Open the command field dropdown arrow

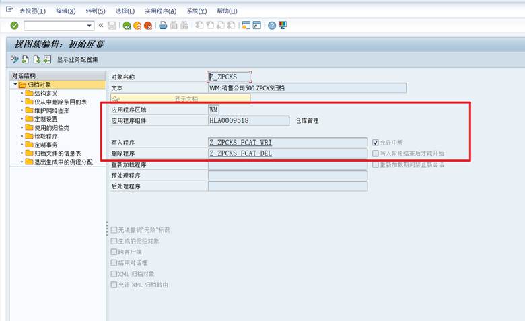pos(89,26)
